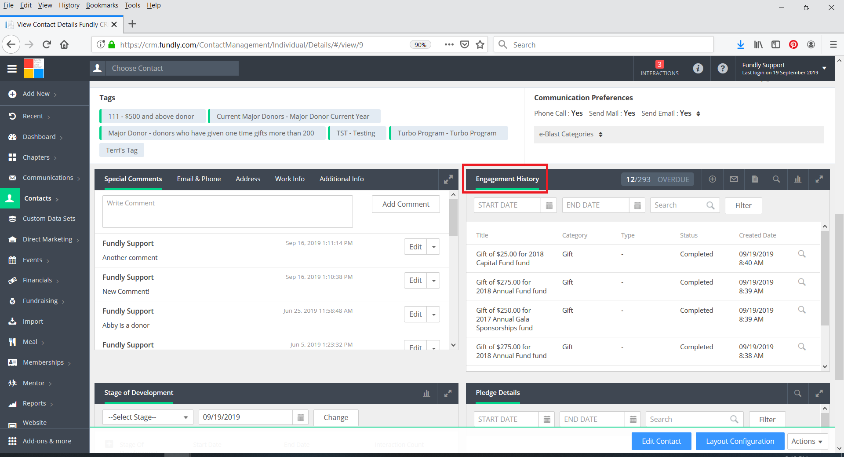
Task: Click into the Write Comment text box
Action: pos(227,212)
